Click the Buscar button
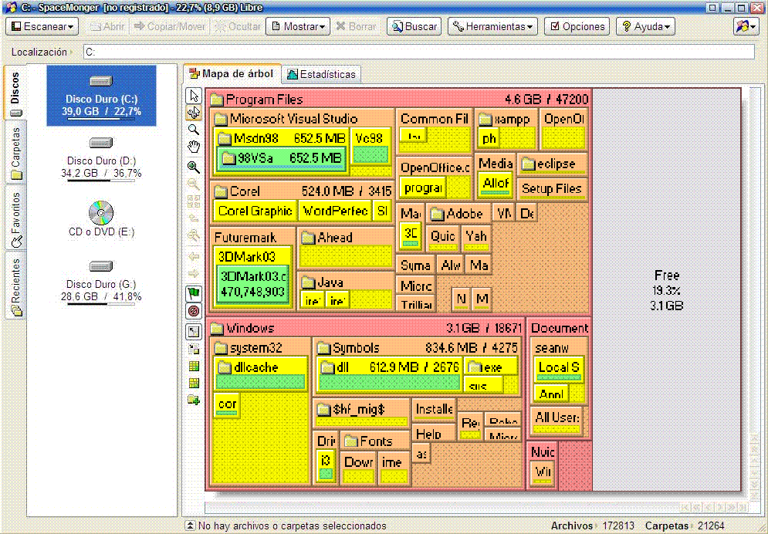 tap(414, 26)
